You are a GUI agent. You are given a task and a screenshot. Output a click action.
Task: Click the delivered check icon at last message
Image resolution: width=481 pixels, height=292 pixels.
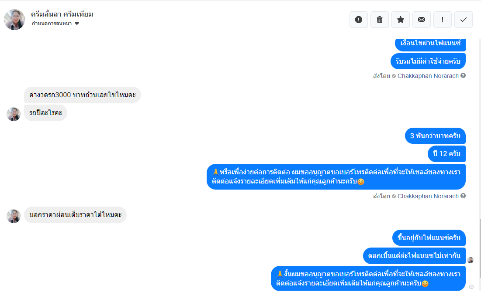(x=471, y=287)
